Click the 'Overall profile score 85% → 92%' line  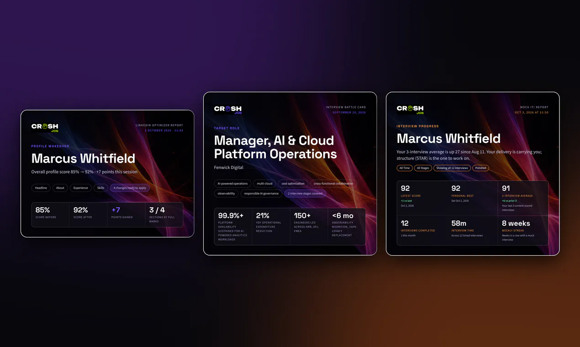coord(84,172)
